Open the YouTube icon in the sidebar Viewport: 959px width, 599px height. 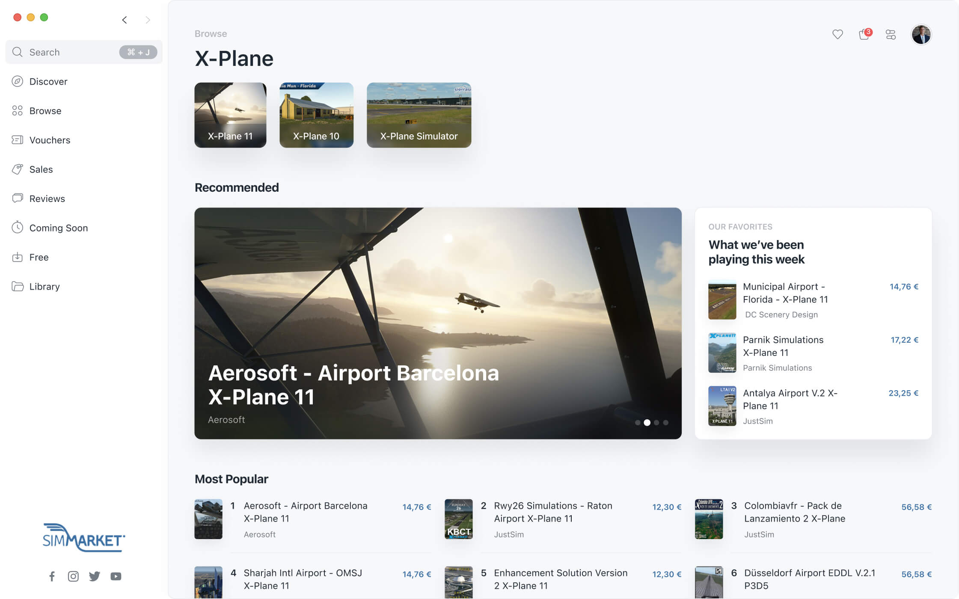coord(116,576)
